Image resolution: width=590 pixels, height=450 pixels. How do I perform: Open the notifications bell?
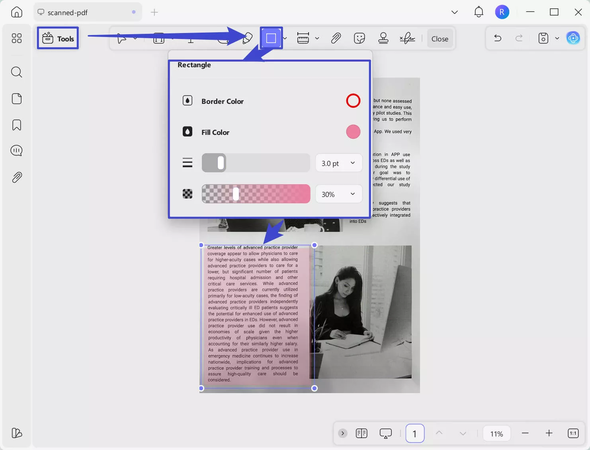(478, 12)
